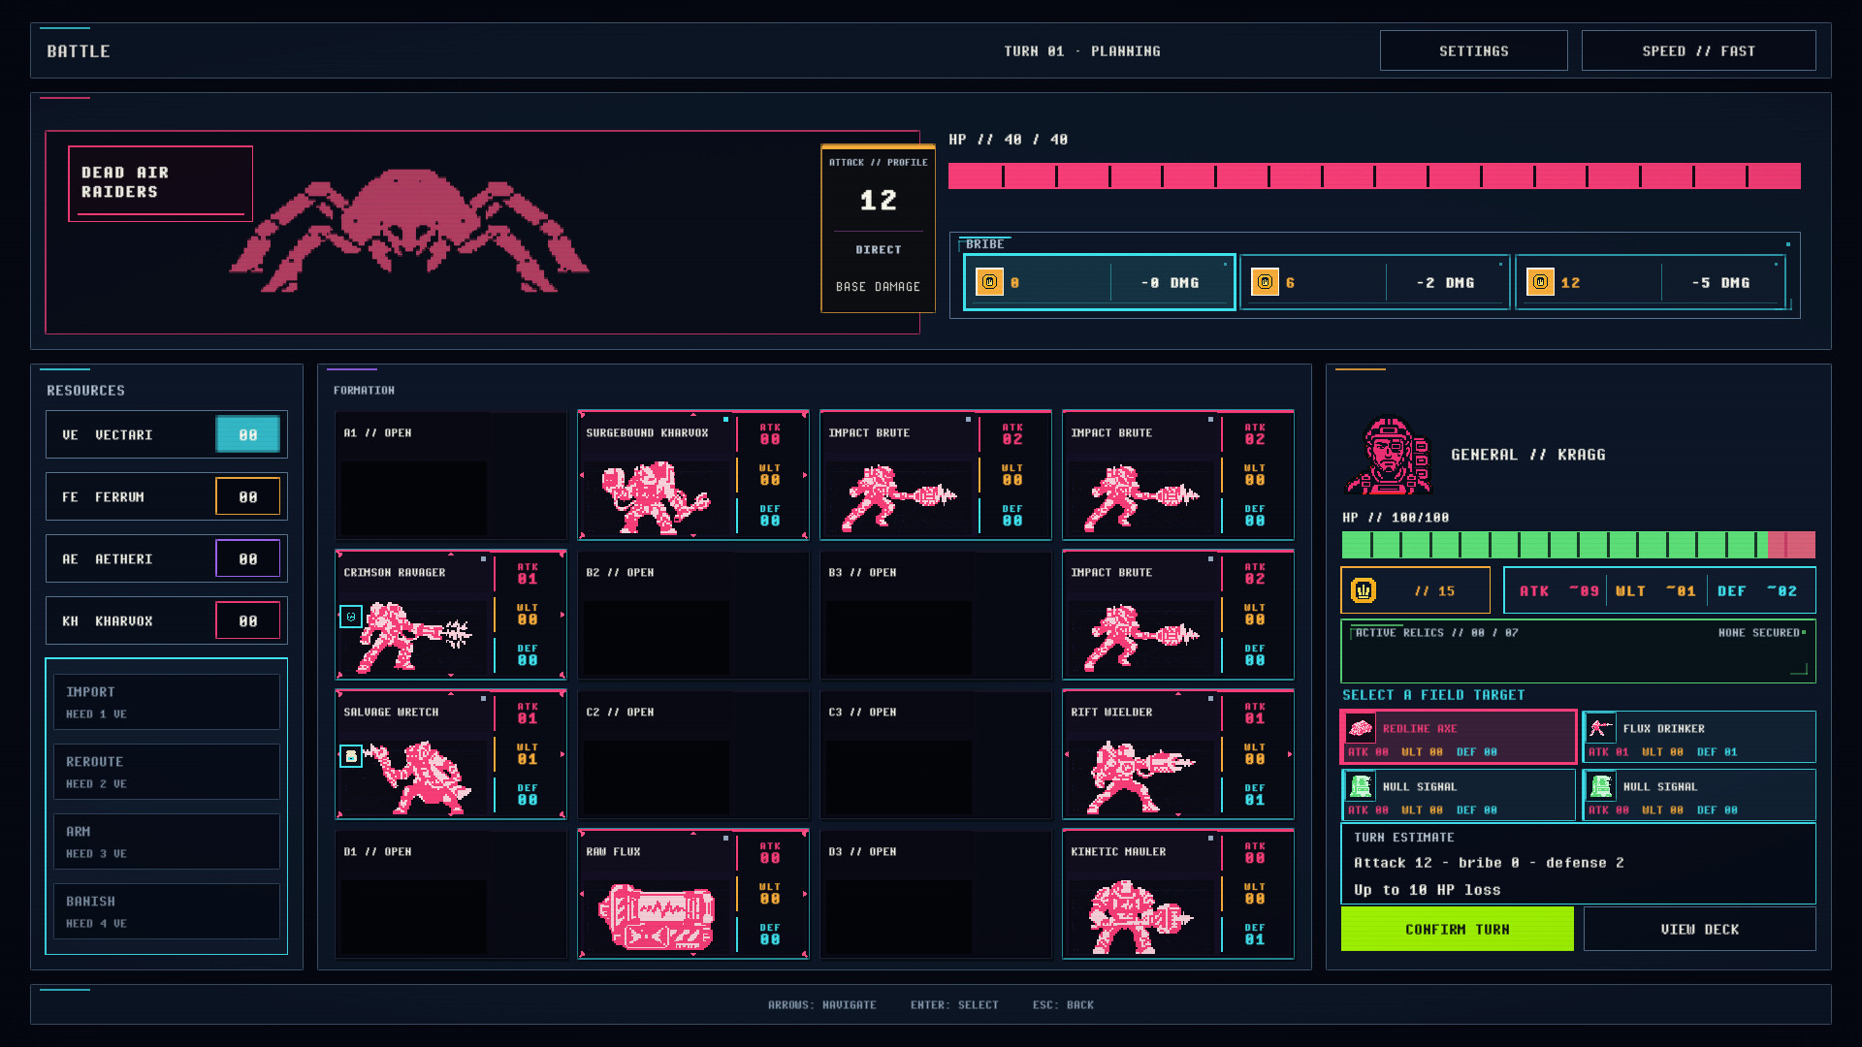Screen dimensions: 1862x1047
Task: Click the general's gold crest icon by 15
Action: click(1364, 590)
